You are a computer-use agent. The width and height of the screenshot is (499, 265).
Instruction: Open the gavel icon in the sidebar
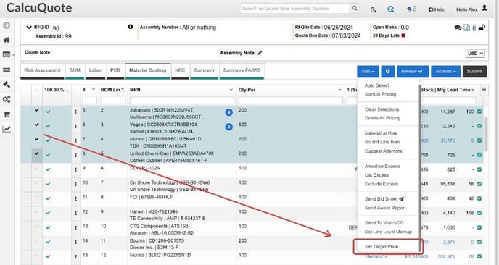pyautogui.click(x=7, y=85)
